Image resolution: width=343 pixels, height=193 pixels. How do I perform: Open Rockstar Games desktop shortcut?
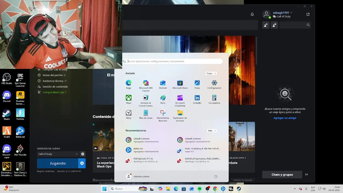20,98
